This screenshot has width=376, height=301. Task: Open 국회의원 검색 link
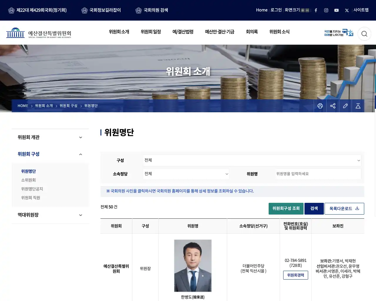(x=152, y=10)
